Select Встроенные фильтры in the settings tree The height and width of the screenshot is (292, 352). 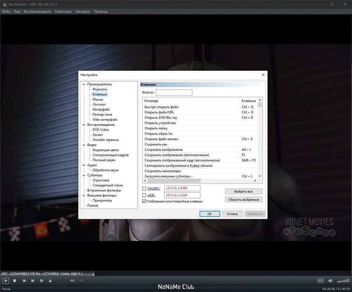click(104, 191)
